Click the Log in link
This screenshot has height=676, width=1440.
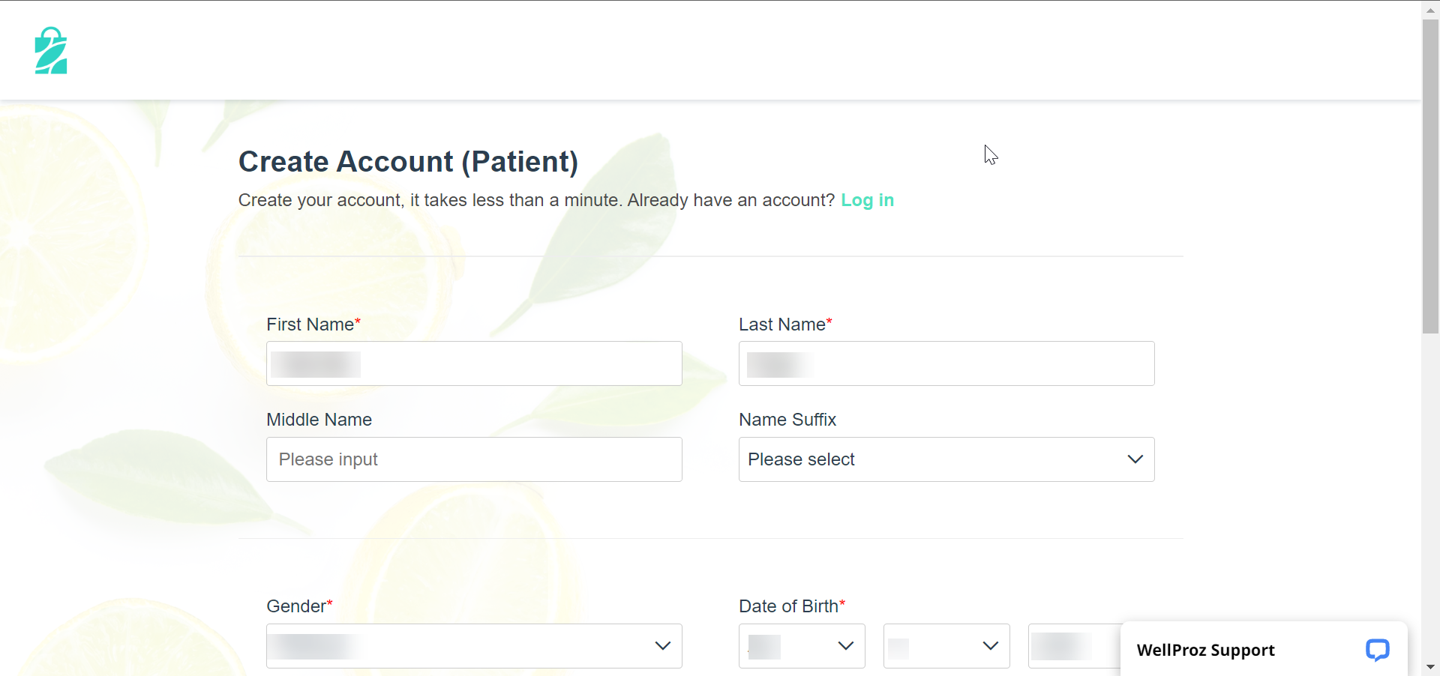(867, 200)
